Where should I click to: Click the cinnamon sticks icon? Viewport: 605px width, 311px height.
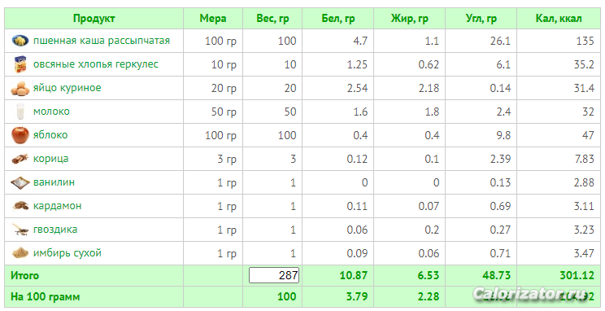[20, 159]
